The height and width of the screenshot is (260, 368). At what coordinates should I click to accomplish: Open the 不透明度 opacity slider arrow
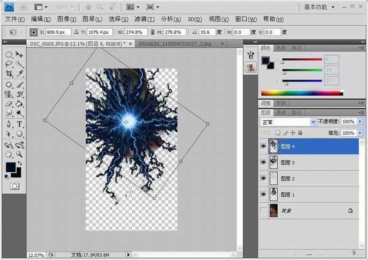click(359, 122)
